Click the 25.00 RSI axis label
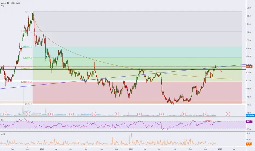This screenshot has height=151, width=255. 249,130
